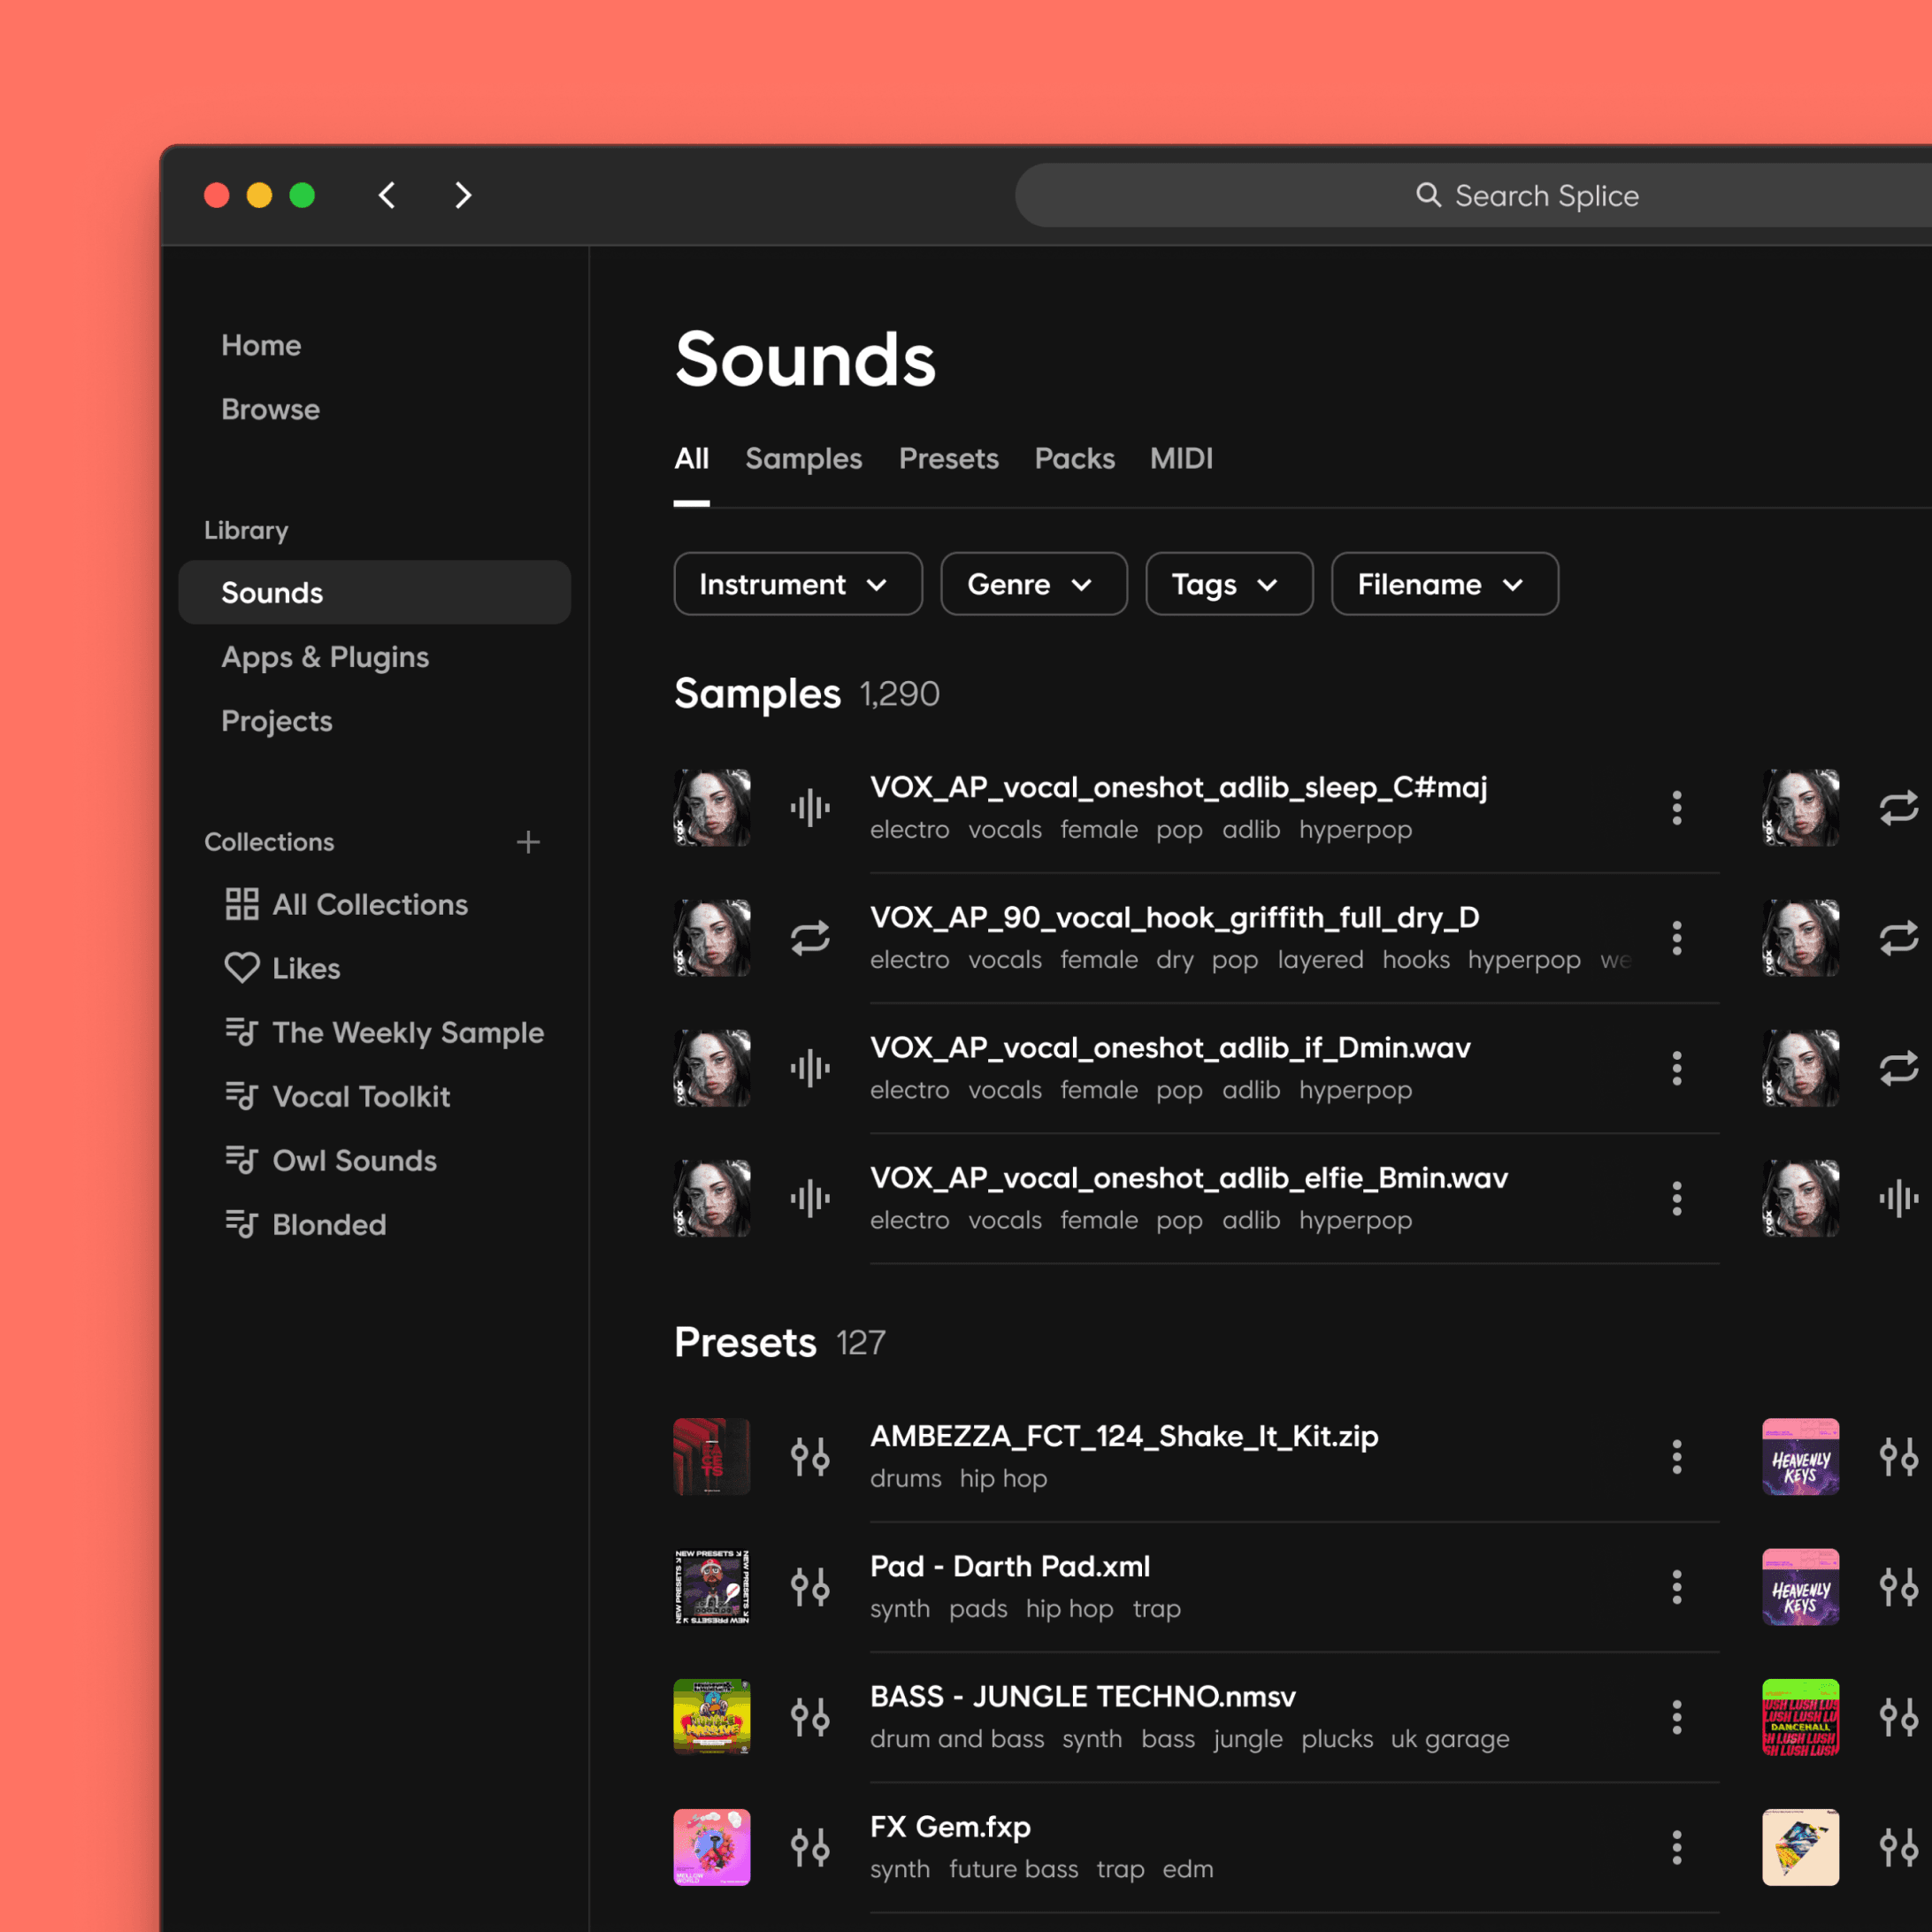Screen dimensions: 1932x1932
Task: Open three-dot menu for FX Gem.fxp
Action: (1677, 1847)
